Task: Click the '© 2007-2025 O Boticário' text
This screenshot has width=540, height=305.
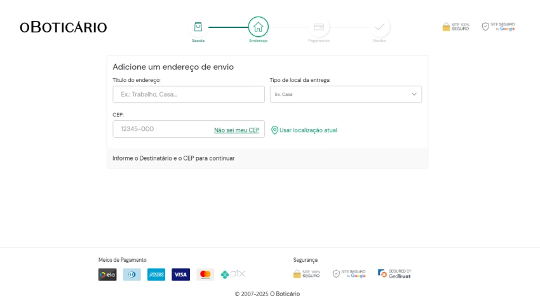Action: [267, 294]
